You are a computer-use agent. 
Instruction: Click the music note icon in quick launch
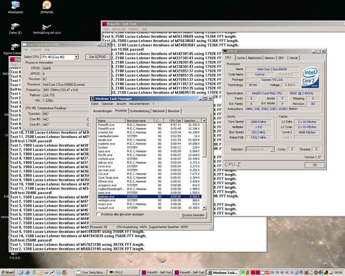pos(34,273)
